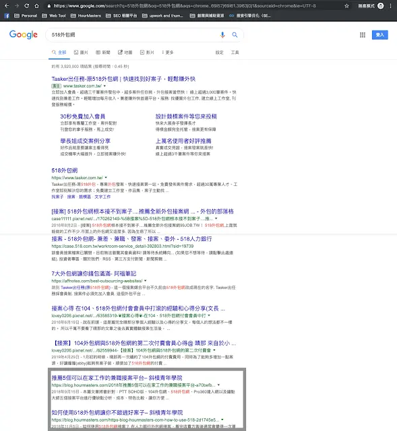This screenshot has width=397, height=431.
Task: Open the 搜索引擎优化 bookmark link
Action: click(250, 15)
